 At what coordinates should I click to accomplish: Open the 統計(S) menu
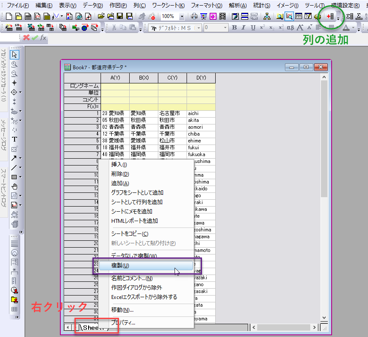pos(262,6)
